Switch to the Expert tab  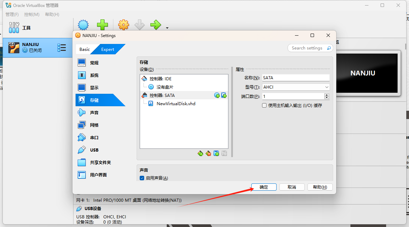107,49
